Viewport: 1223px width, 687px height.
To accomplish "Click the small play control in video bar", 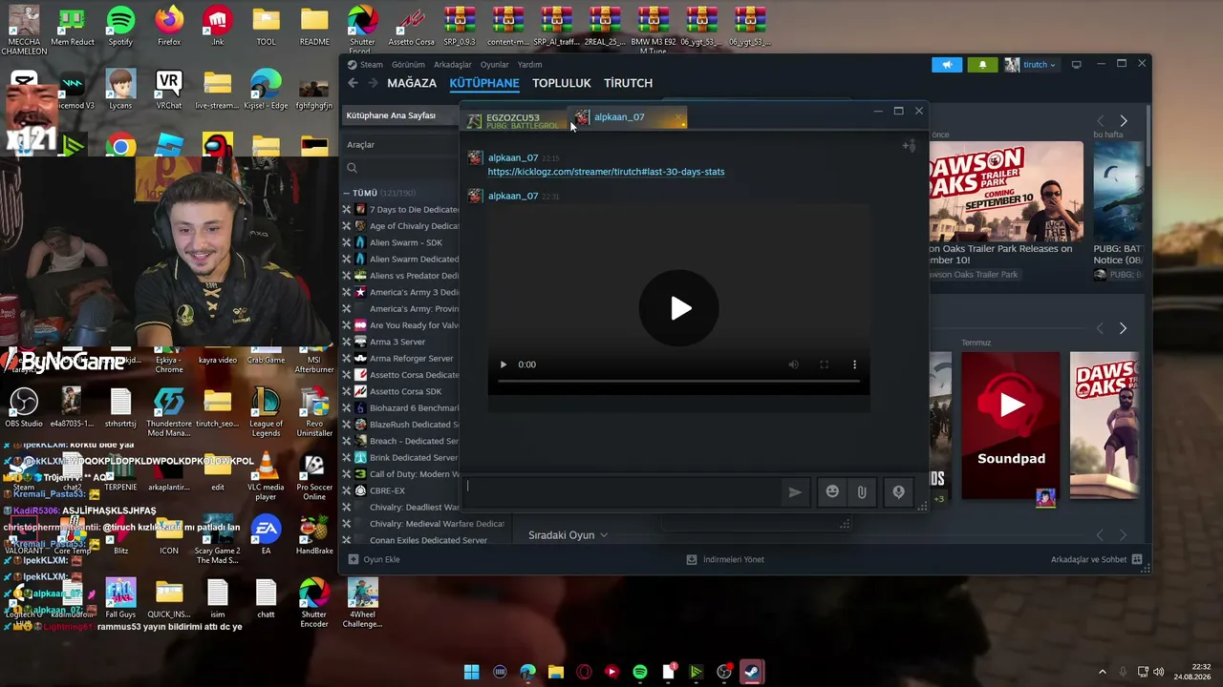I will (504, 364).
